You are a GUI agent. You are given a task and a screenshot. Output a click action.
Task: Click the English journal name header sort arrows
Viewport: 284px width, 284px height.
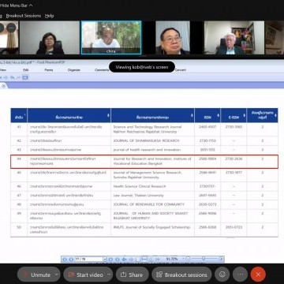(192, 116)
